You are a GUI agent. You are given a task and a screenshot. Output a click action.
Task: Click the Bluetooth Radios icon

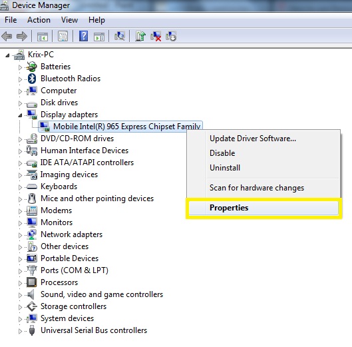coord(32,79)
